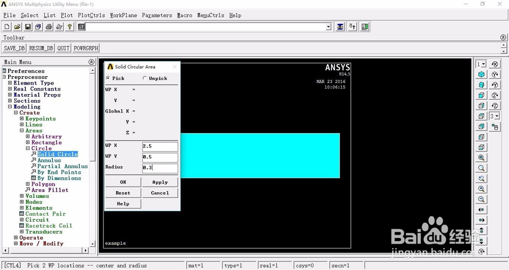Image resolution: width=509 pixels, height=270 pixels.
Task: Click the SAVE_DB toolbar button
Action: tap(14, 48)
